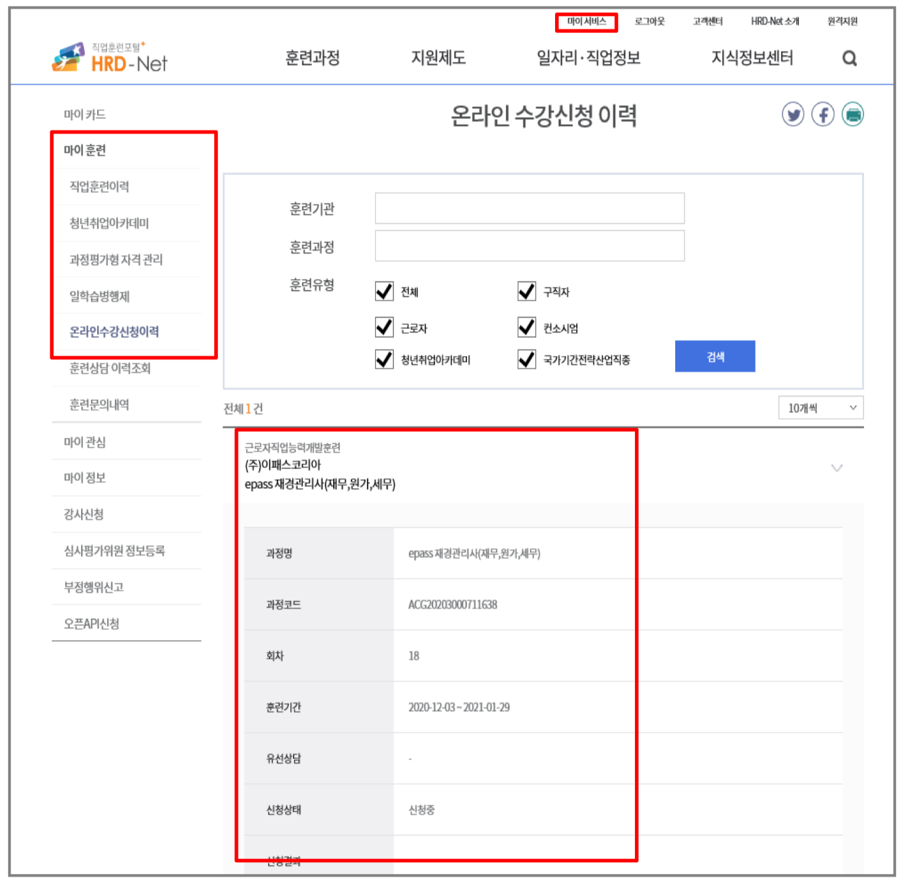The width and height of the screenshot is (903, 884).
Task: Open 일학습병행제 sidebar item
Action: [99, 296]
